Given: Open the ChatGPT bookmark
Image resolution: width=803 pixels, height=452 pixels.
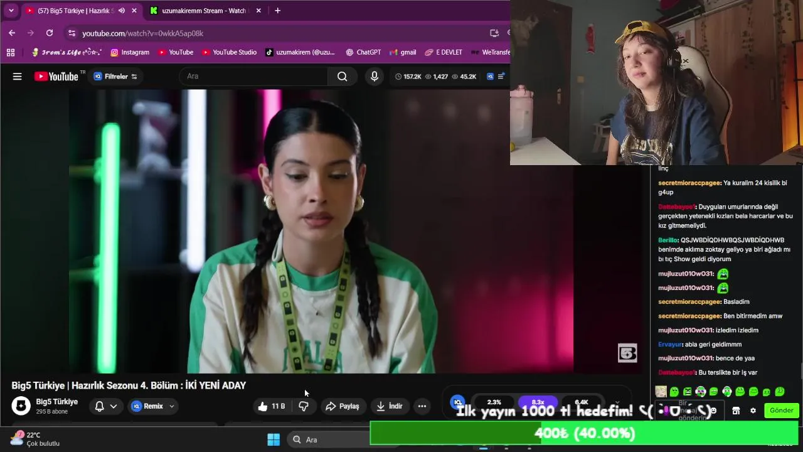Looking at the screenshot, I should [363, 52].
